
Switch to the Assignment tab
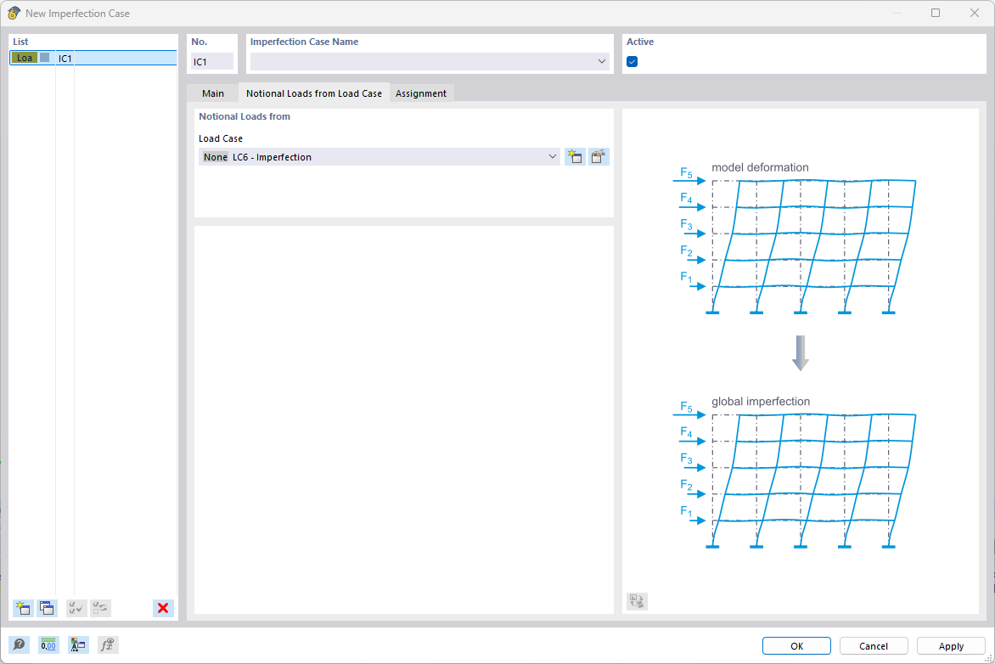coord(421,93)
